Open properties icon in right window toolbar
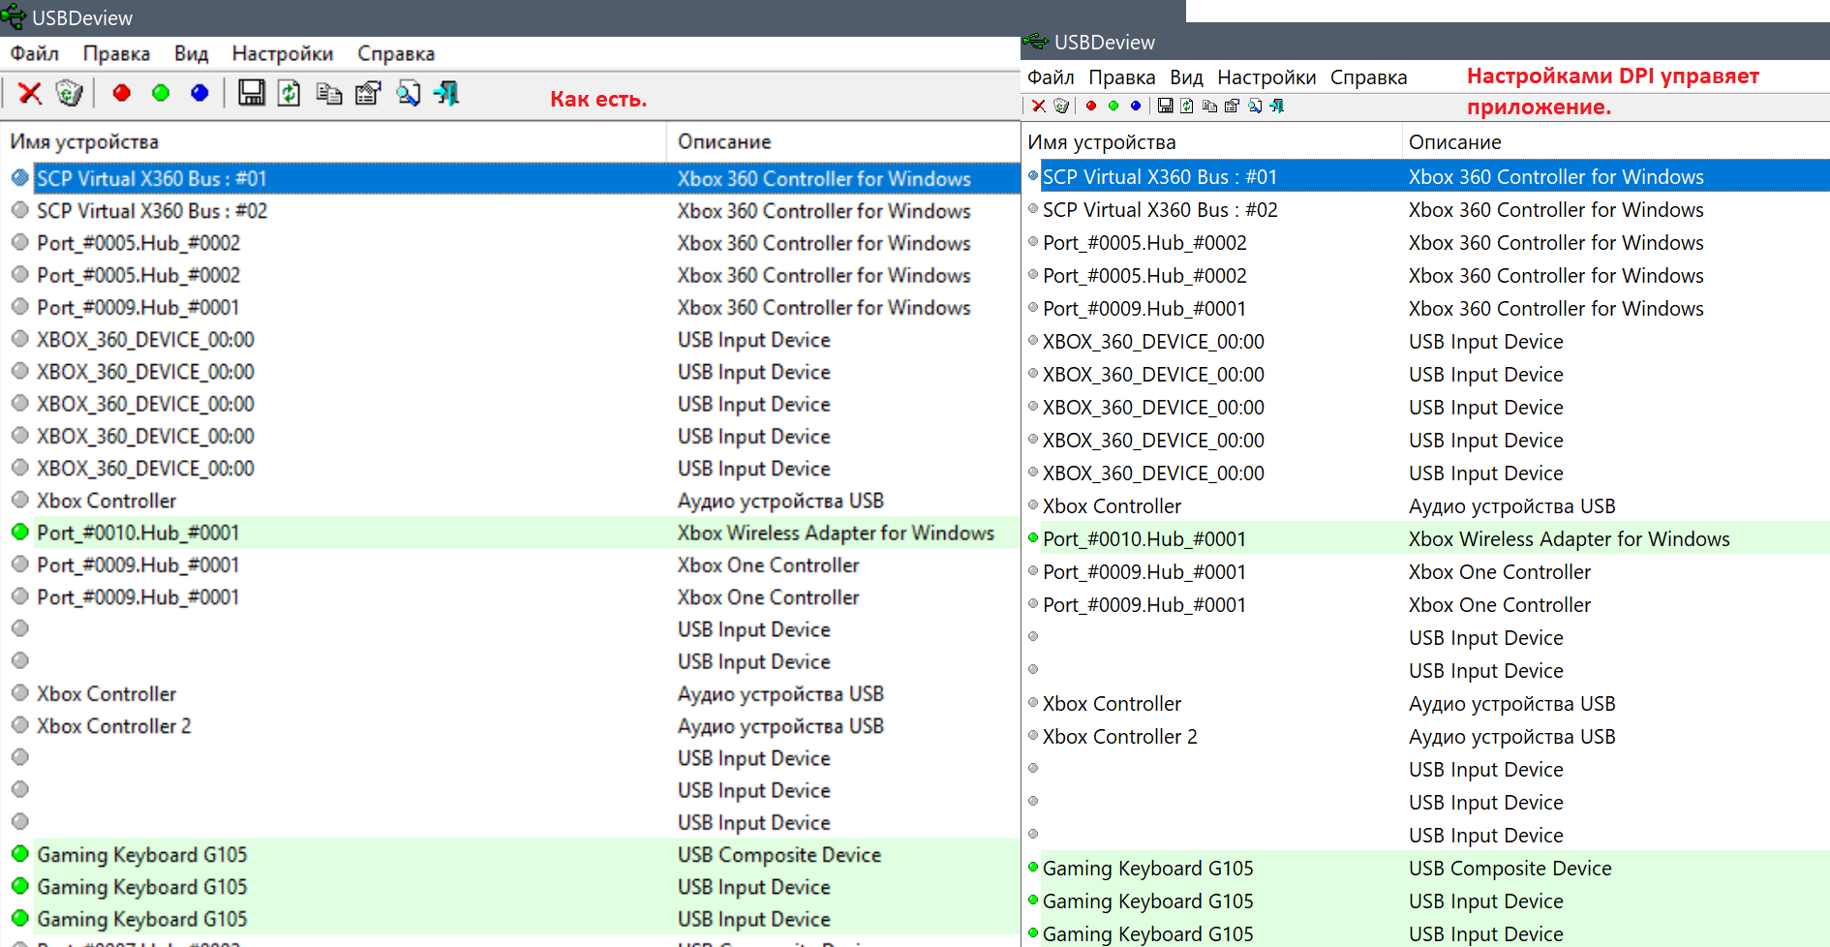 tap(1232, 106)
